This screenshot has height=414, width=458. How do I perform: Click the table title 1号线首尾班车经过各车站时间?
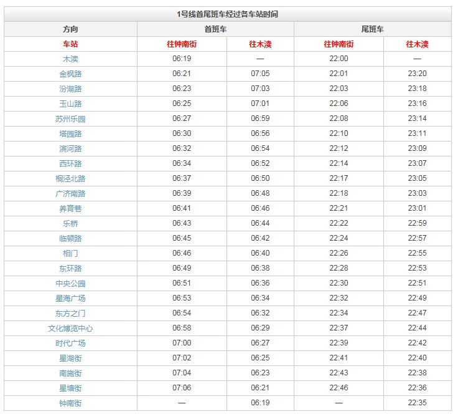[228, 14]
